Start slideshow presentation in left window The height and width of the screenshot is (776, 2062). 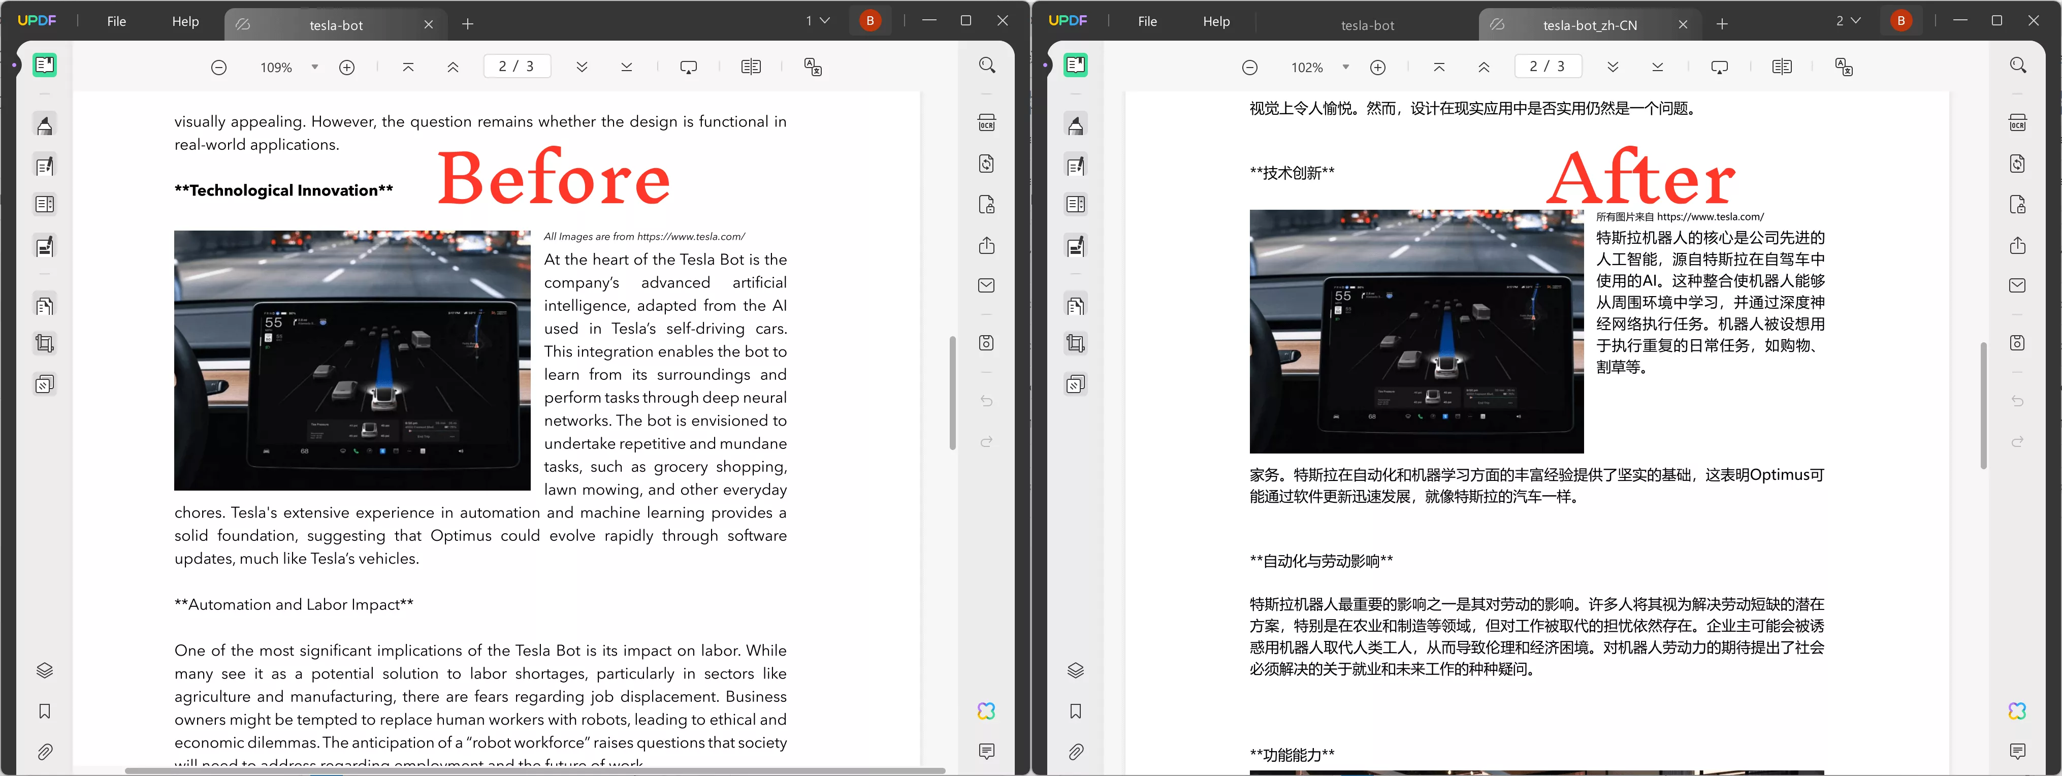tap(688, 67)
